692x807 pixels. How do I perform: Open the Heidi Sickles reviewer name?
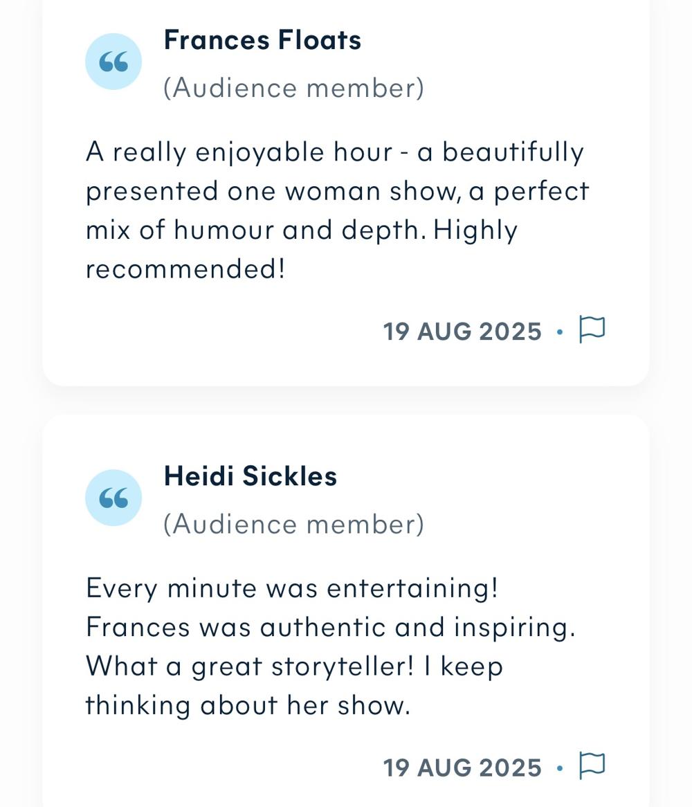[251, 476]
